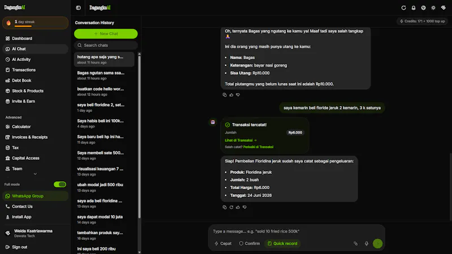
Task: Open Transactions in sidebar
Action: pos(35,70)
